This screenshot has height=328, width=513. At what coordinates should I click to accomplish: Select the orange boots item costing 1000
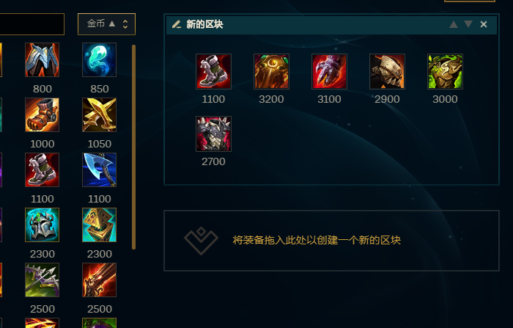(x=43, y=114)
